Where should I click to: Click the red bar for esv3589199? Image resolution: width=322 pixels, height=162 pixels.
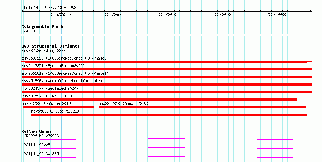(166, 62)
